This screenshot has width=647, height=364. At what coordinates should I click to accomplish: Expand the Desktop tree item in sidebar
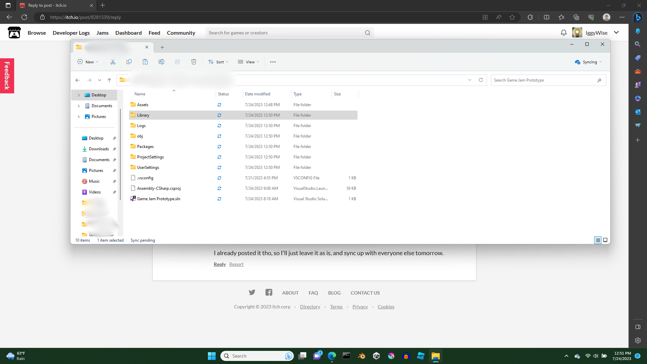[x=78, y=95]
